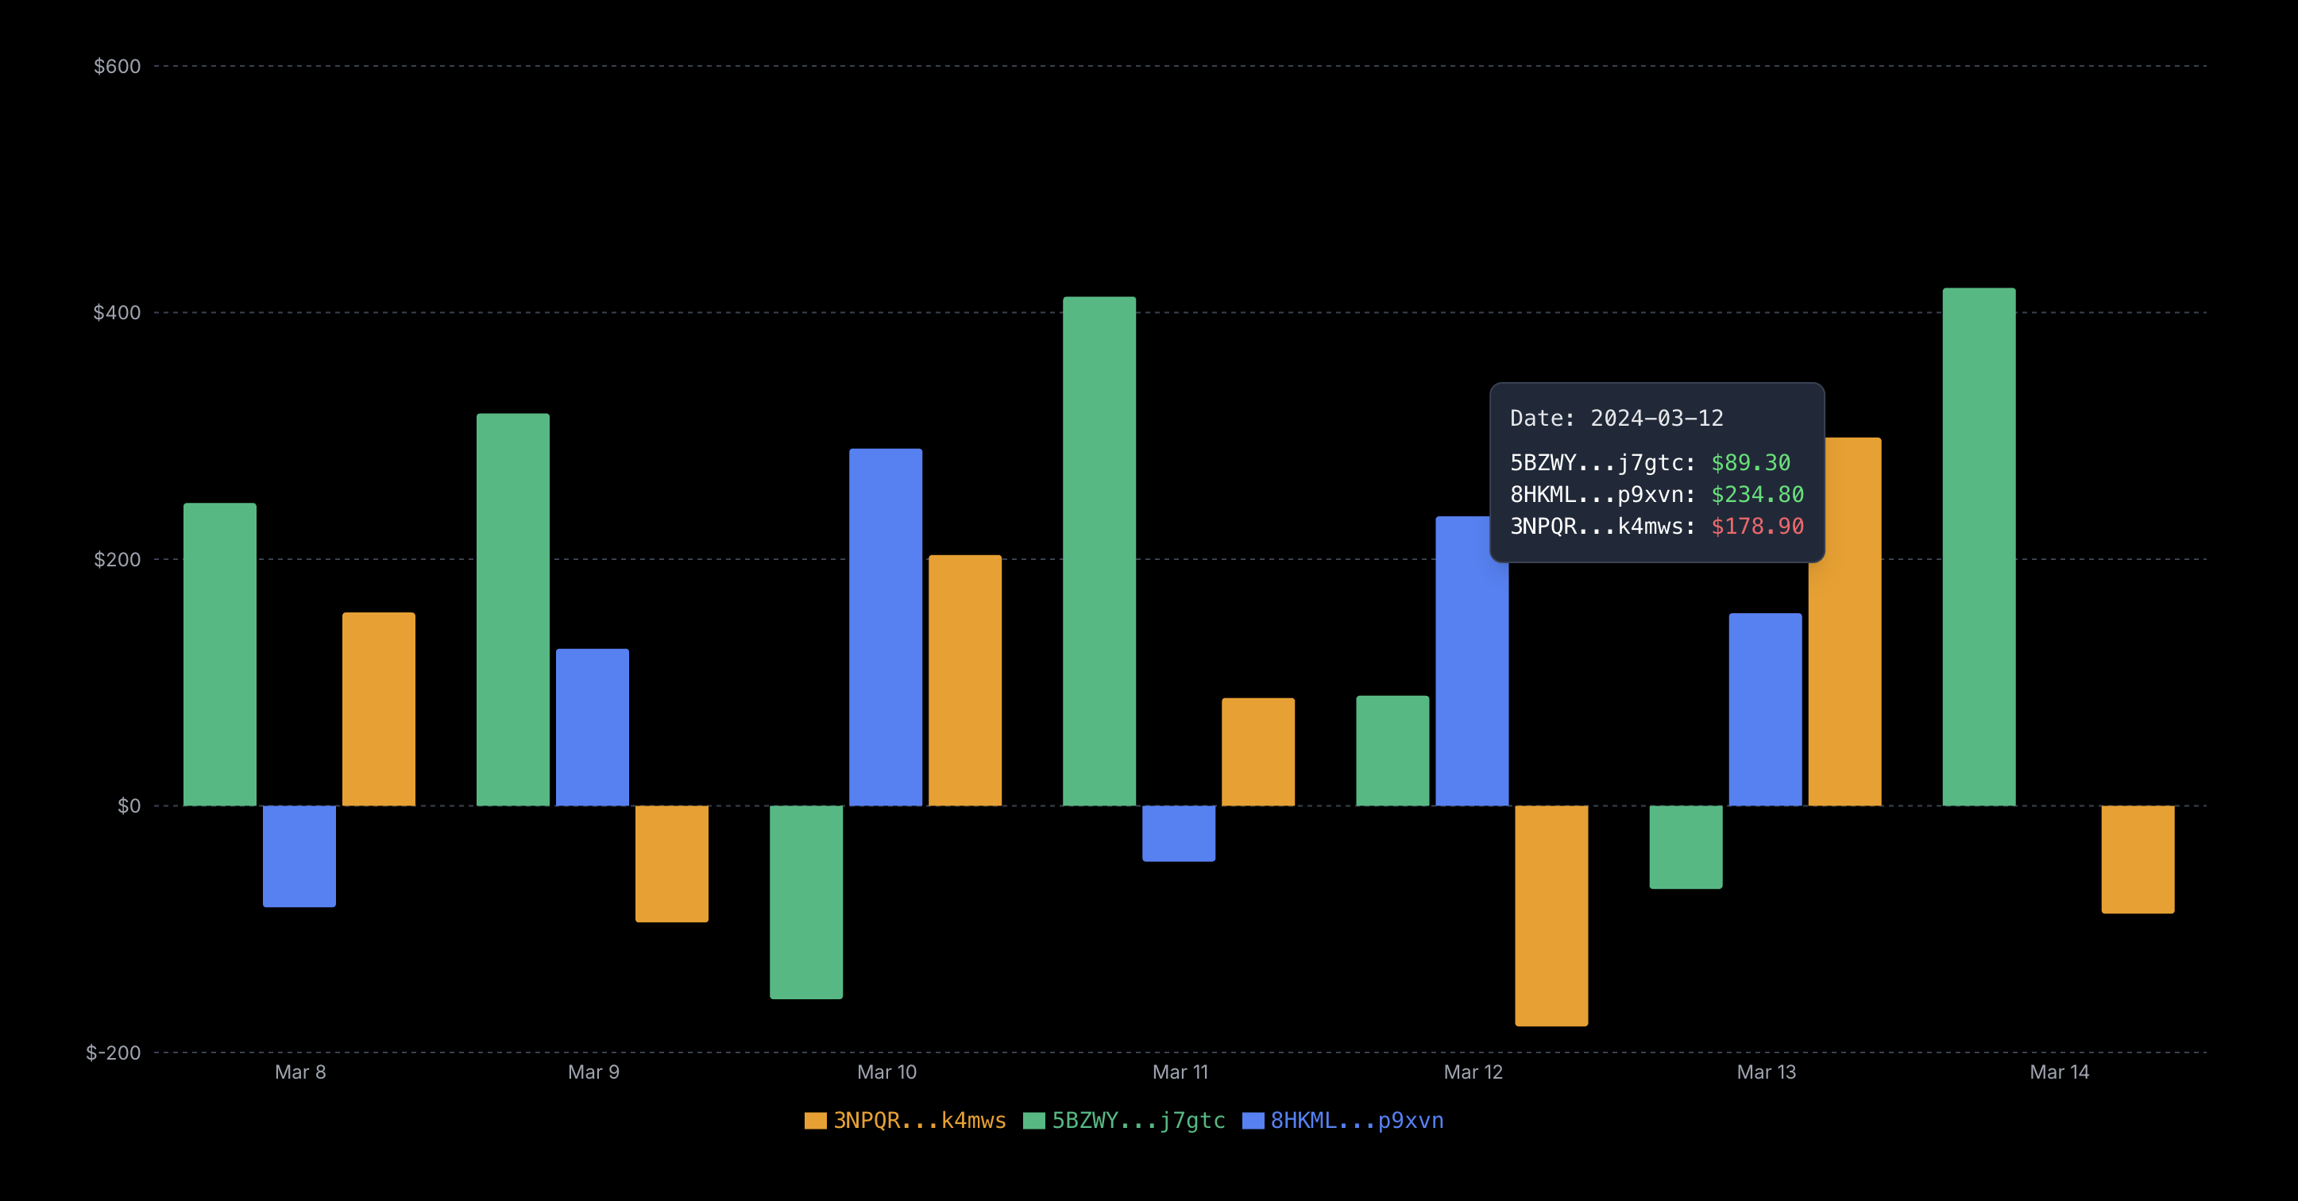Select the negative green Mar 10 bar

click(805, 902)
